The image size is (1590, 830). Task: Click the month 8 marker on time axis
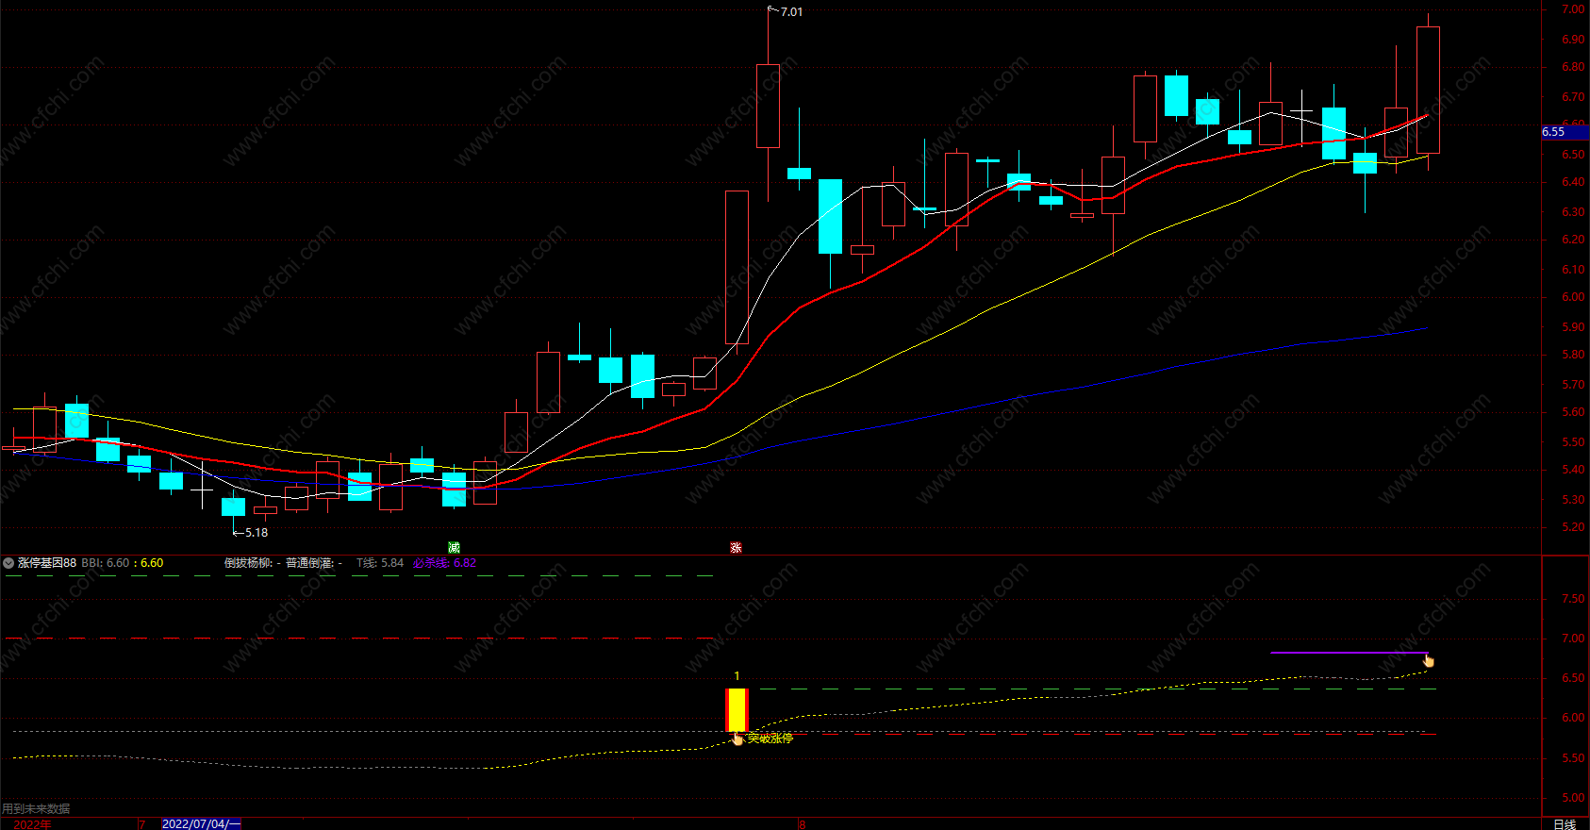803,824
